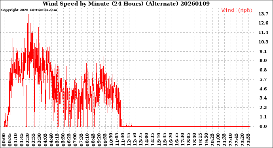Click the 20:25 time axis label
This screenshot has height=148, width=273.
point(212,140)
